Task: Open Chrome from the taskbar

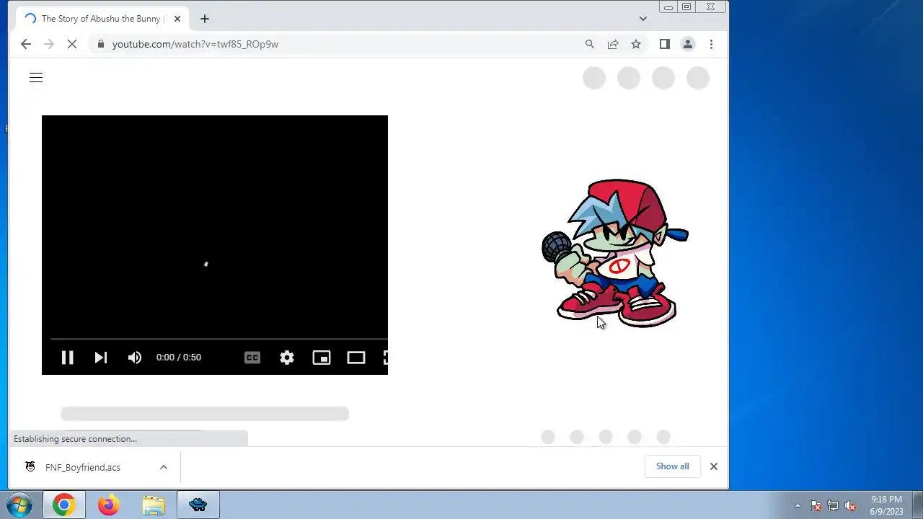Action: (x=63, y=505)
